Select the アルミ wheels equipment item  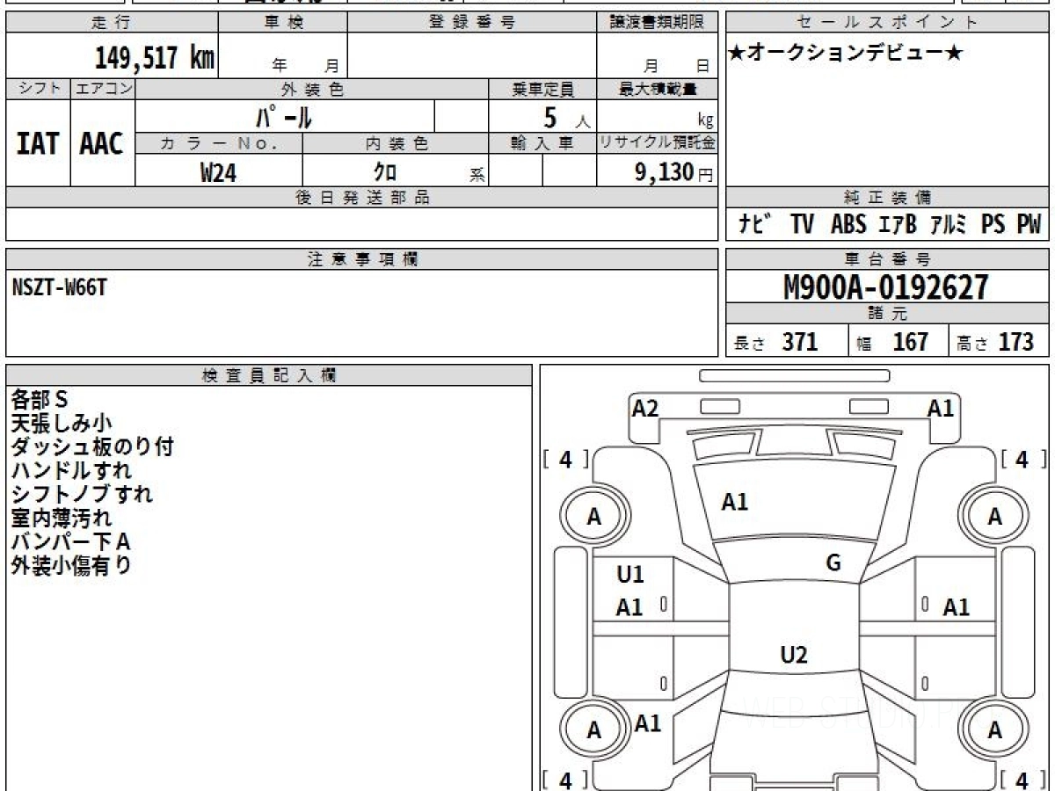click(949, 225)
